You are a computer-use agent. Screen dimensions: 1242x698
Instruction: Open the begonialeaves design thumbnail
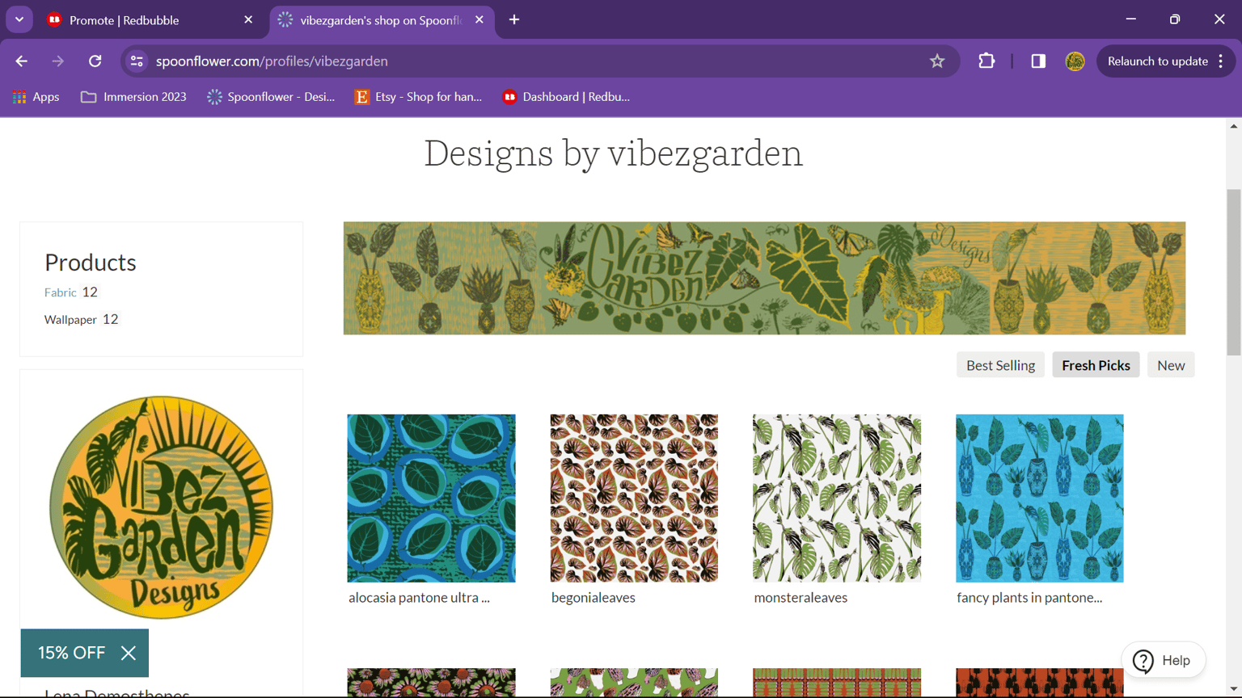634,498
